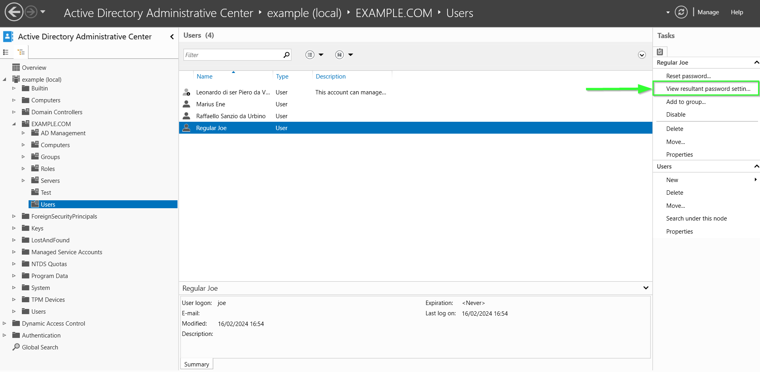Select the Marius Ene user row
This screenshot has height=372, width=760.
(210, 104)
